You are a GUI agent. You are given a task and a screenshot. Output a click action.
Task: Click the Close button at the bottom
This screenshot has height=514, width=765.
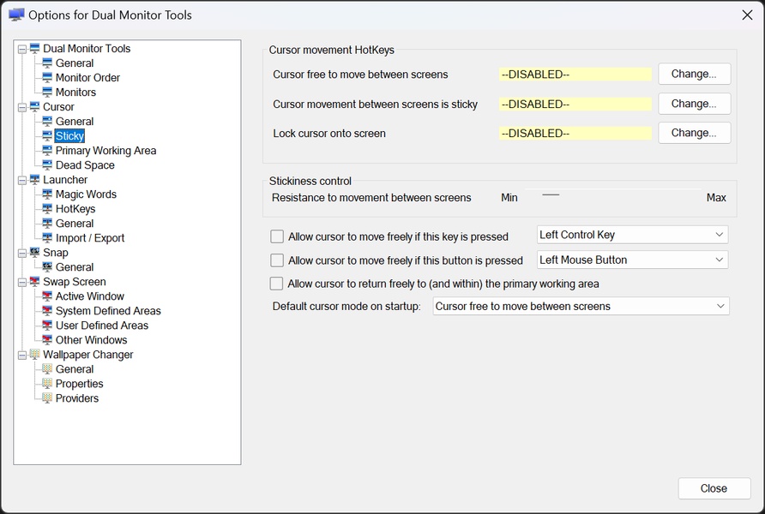tap(714, 488)
